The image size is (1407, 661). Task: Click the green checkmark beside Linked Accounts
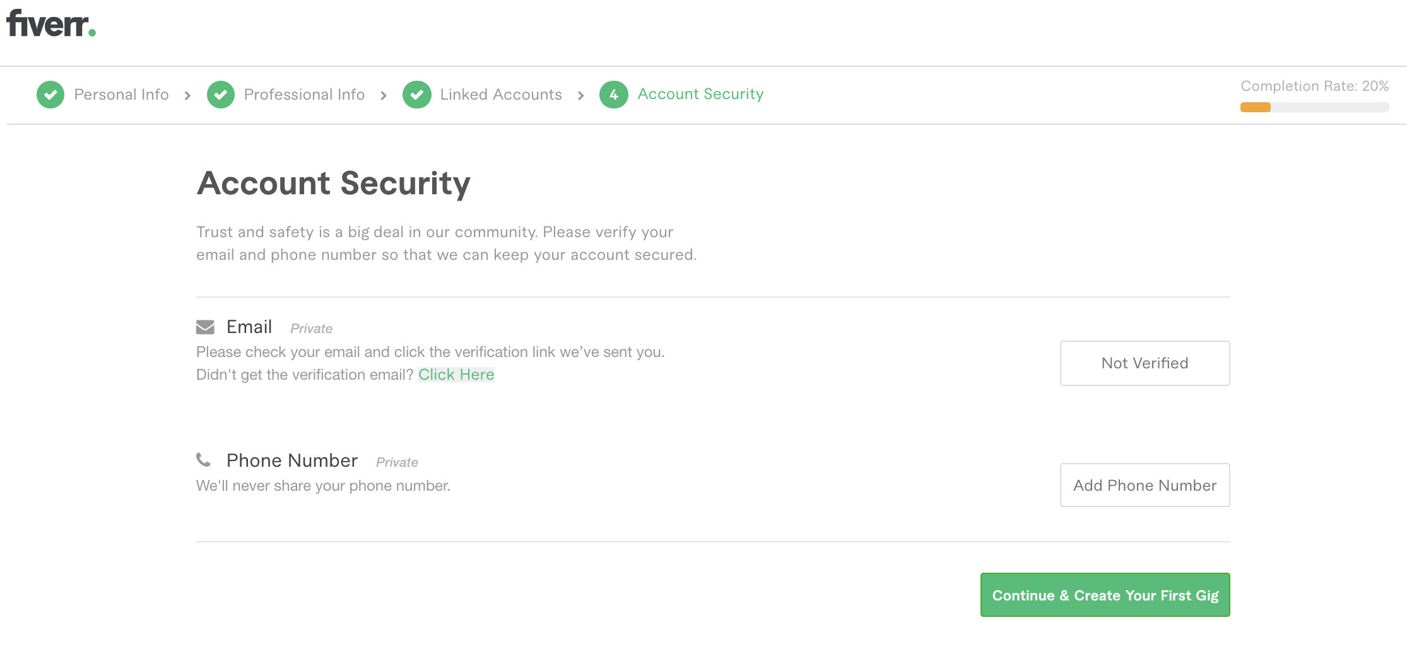pos(417,95)
